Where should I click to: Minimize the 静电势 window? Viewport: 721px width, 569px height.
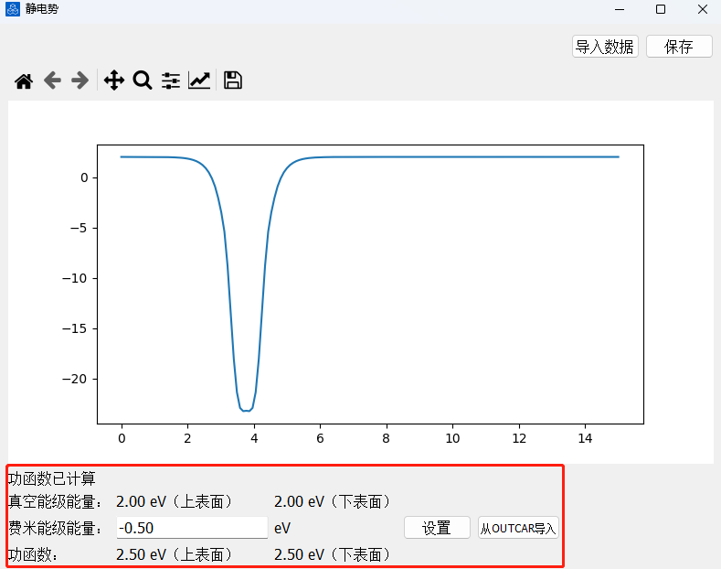click(x=619, y=9)
